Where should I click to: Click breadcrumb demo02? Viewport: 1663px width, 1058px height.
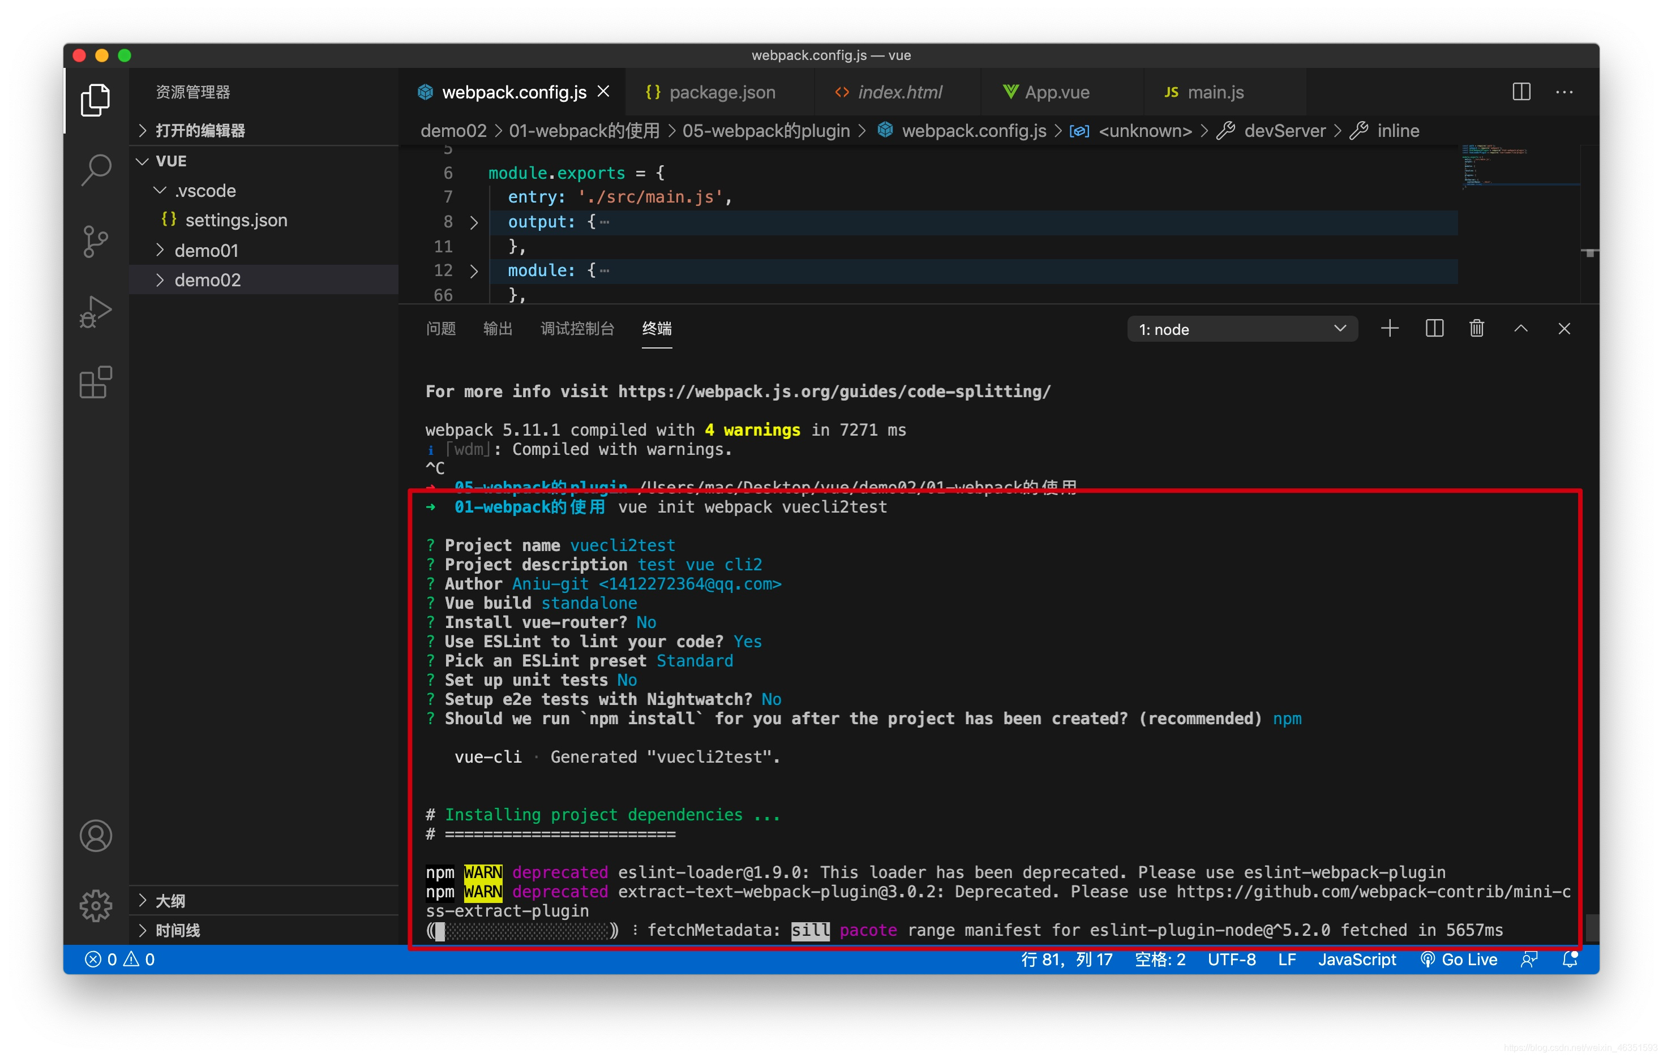point(454,131)
